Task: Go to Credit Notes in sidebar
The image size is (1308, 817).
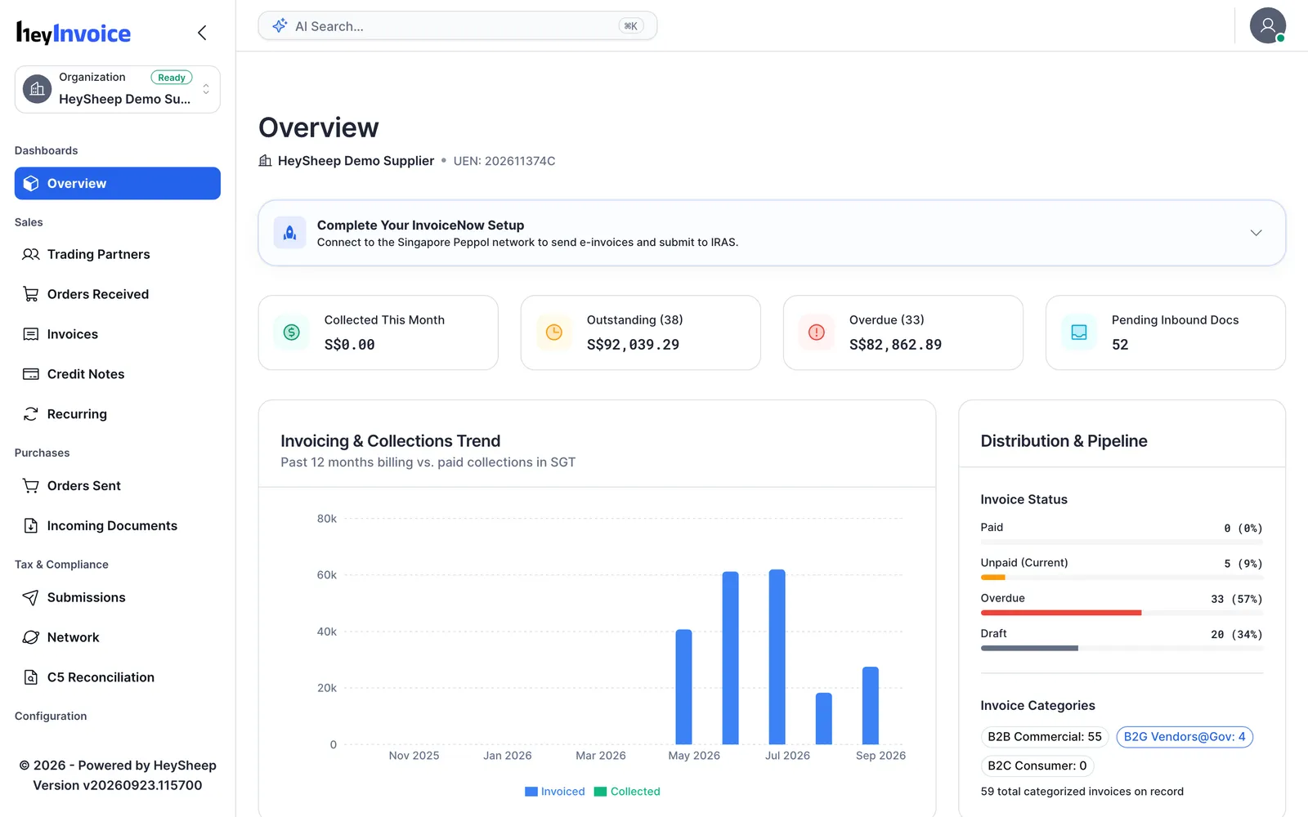Action: (x=118, y=374)
